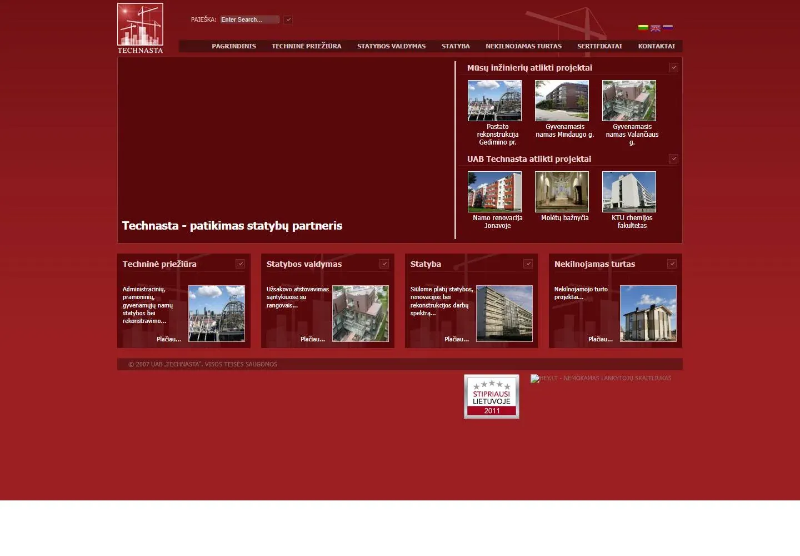The image size is (800, 556).
Task: Open the Pagrindinis menu item
Action: (x=234, y=46)
